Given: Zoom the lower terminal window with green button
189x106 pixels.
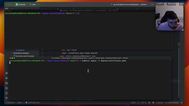Looking at the screenshot, I should (14, 58).
